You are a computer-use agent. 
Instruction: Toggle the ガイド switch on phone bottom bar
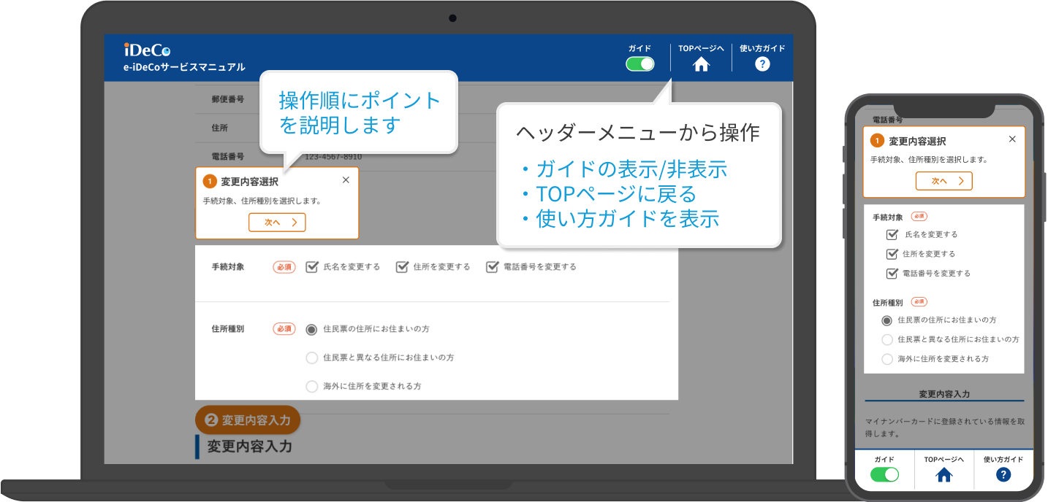tap(884, 475)
